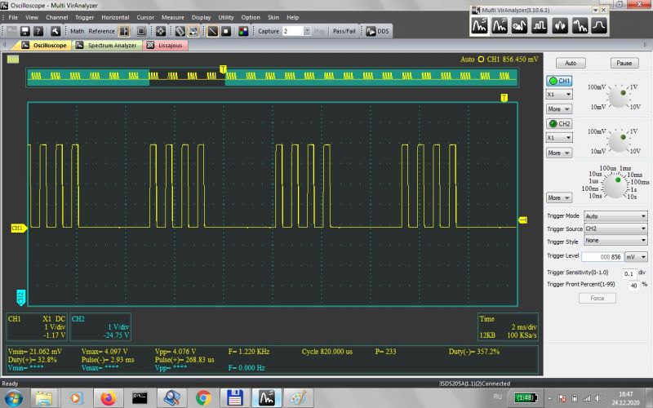
Task: Click the yellow CH1 ground level marker
Action: coord(18,228)
